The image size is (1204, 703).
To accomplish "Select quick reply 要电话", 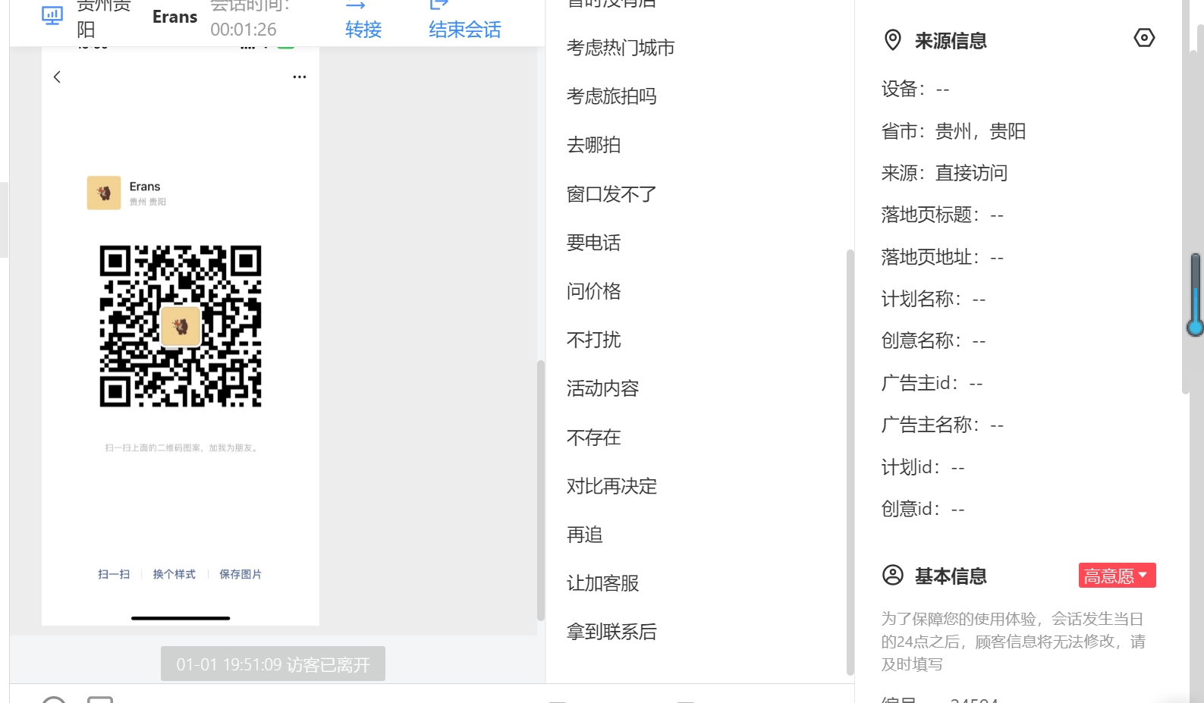I will coord(593,243).
